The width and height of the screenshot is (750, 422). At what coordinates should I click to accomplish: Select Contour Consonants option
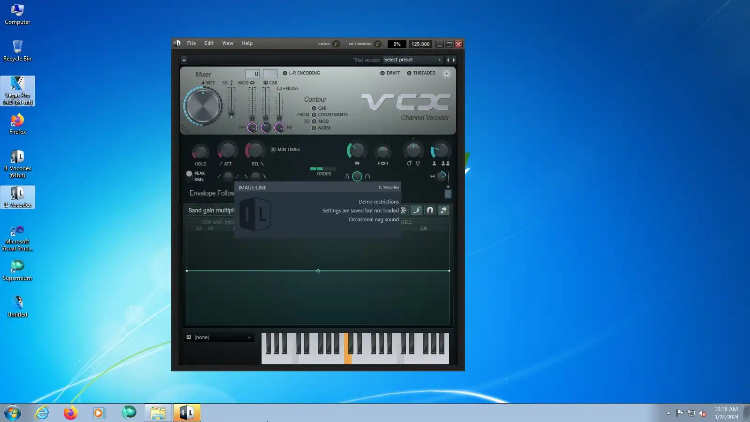point(330,115)
